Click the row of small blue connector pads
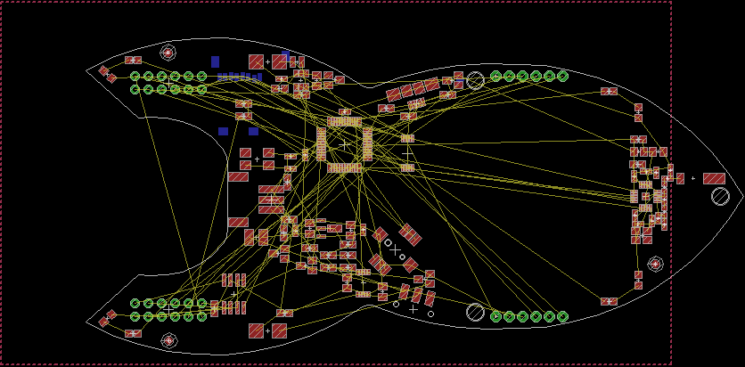Image resolution: width=745 pixels, height=367 pixels. (239, 77)
